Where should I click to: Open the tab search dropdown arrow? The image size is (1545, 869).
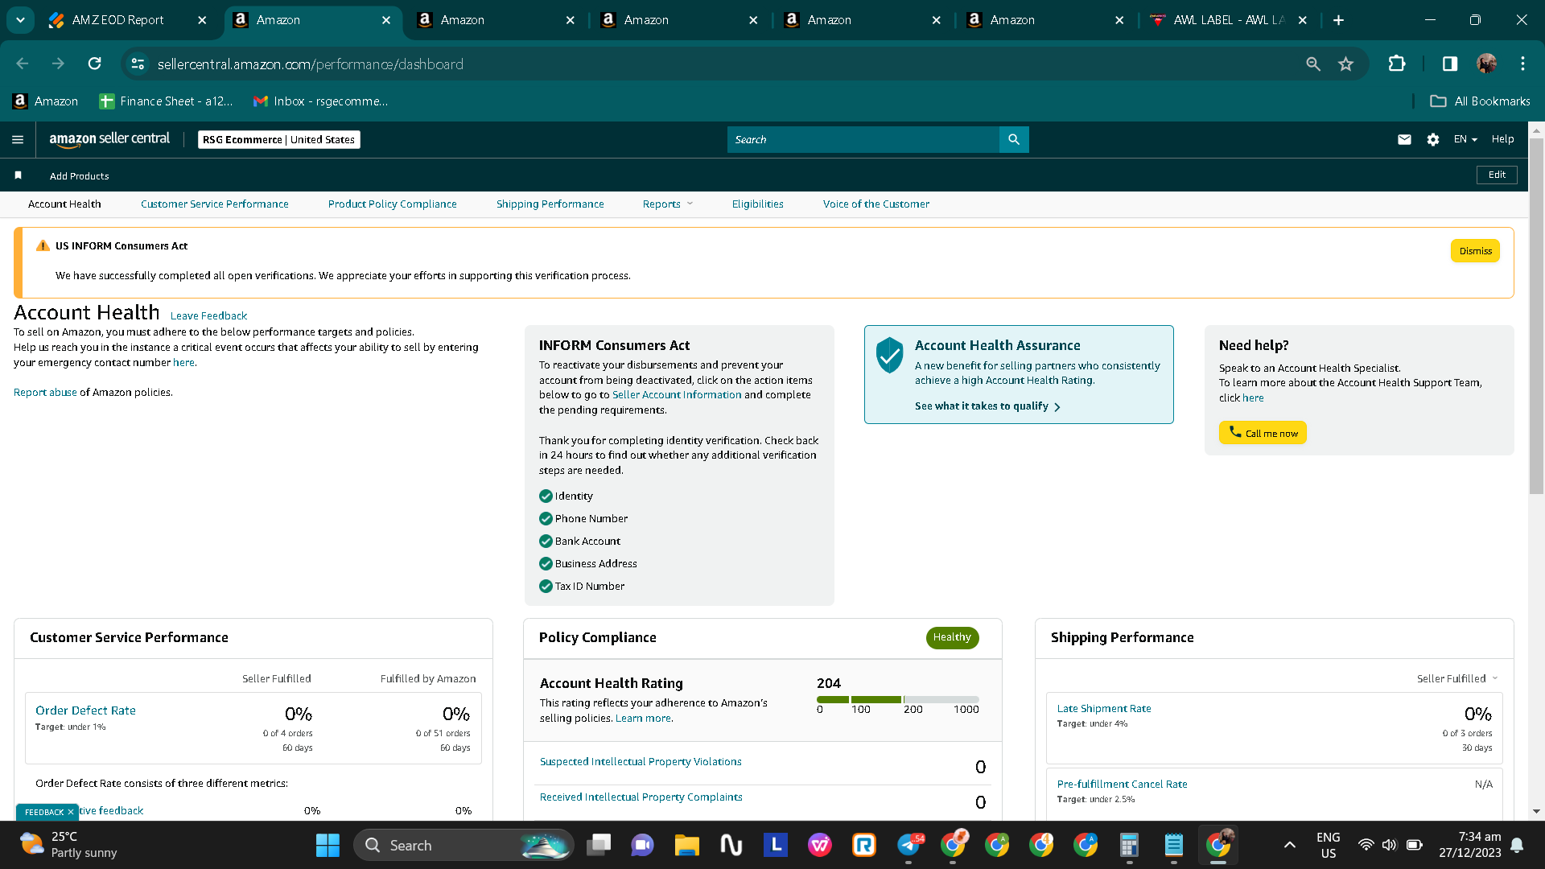[x=20, y=20]
